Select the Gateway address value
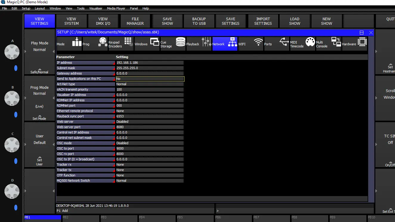The height and width of the screenshot is (222, 395). [x=150, y=73]
